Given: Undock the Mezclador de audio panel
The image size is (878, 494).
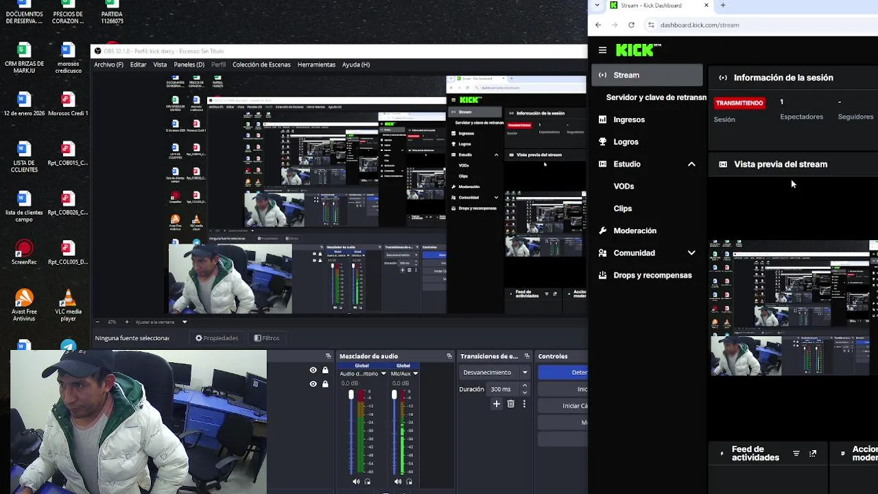Looking at the screenshot, I should click(449, 356).
